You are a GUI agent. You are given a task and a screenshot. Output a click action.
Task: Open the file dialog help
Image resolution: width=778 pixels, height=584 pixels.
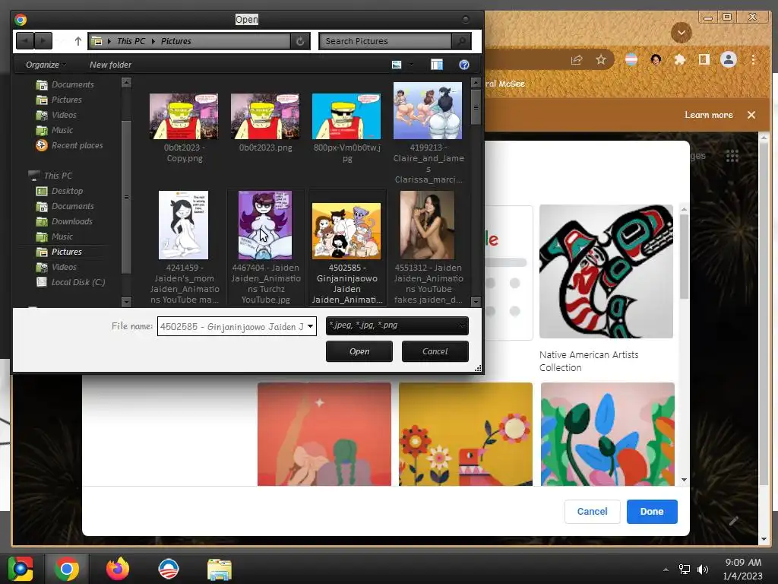[464, 65]
